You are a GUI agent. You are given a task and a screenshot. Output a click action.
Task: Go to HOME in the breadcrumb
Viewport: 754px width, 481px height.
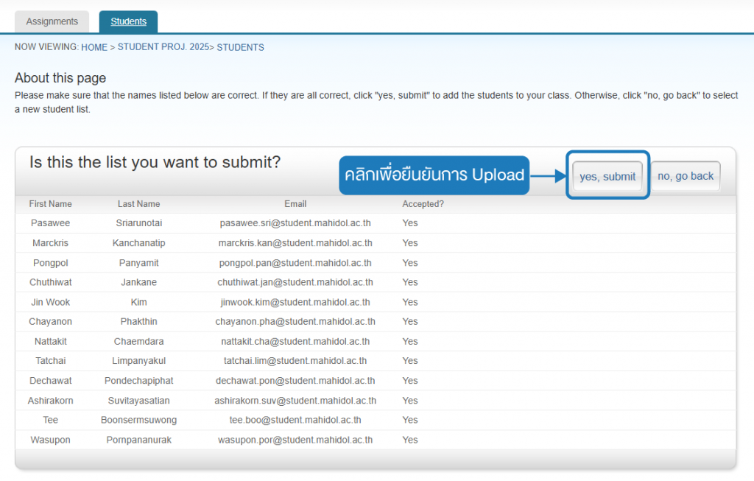click(94, 47)
